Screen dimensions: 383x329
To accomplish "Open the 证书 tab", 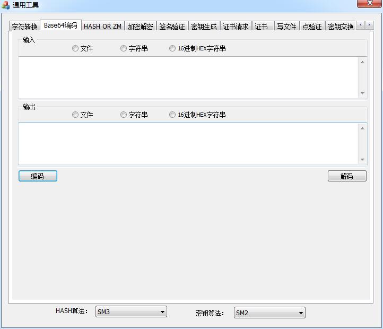I will 263,26.
